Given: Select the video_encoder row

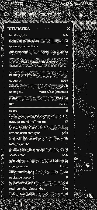Looking at the screenshot, I should pos(38,166).
